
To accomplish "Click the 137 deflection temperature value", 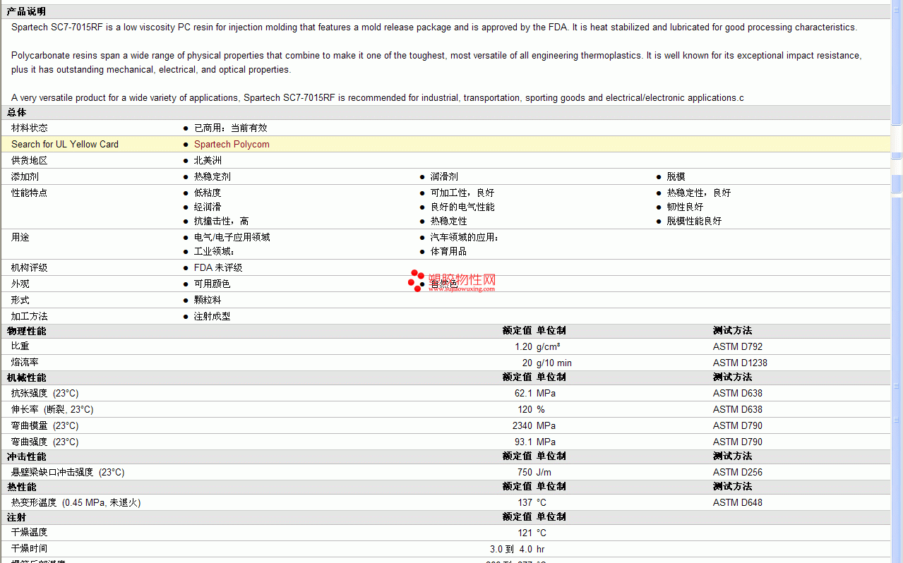I will [x=525, y=502].
